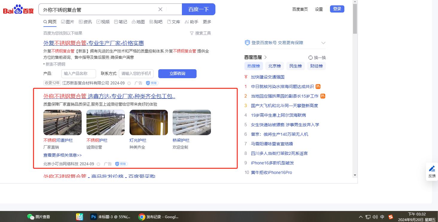This screenshot has height=222, width=438.
Task: Switch to Chrome 发布记录 window in taskbar
Action: [x=159, y=217]
